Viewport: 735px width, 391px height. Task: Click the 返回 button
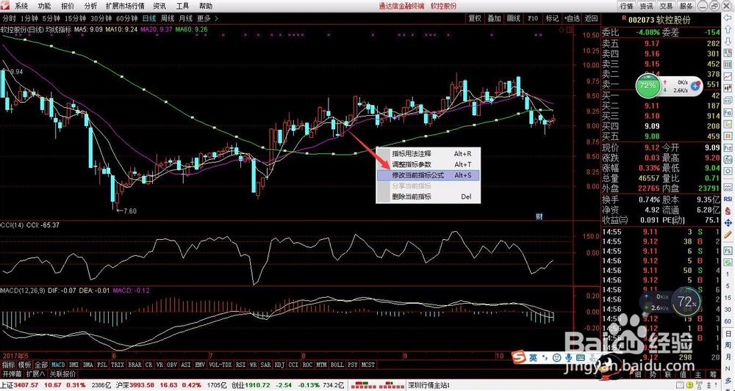coord(591,19)
